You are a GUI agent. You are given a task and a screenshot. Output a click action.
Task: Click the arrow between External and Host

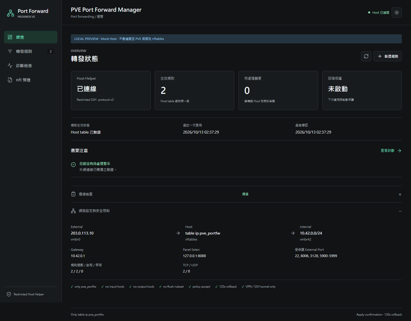coord(178,233)
